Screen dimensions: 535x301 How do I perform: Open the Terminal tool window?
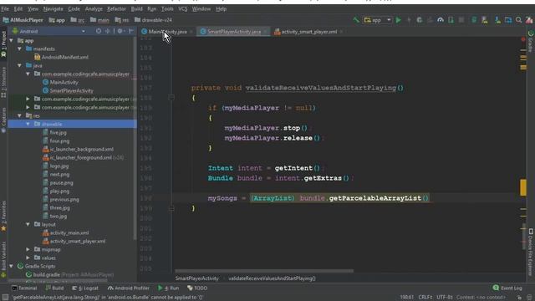(24, 288)
